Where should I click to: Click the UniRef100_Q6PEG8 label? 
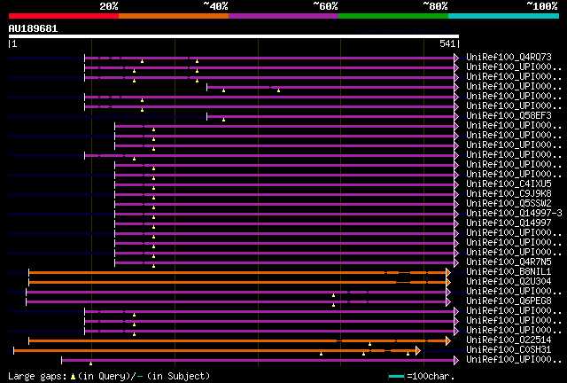(509, 301)
